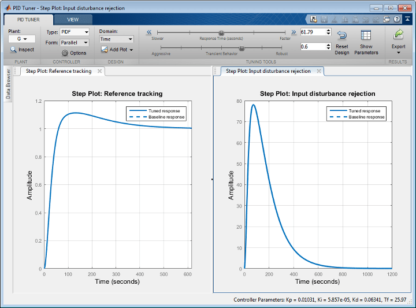Screen dimensions: 416x308
Task: Click the Inspect label
Action: [x=26, y=50]
